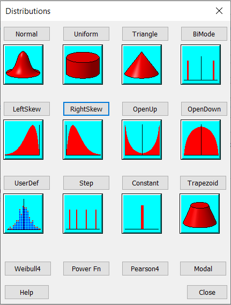Viewport: 231px width, 305px height.
Task: Select the OpenUp U-shaped distribution icon
Action: coord(141,140)
